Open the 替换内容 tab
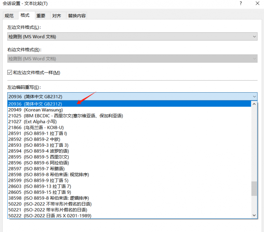This screenshot has width=264, height=232. point(77,16)
